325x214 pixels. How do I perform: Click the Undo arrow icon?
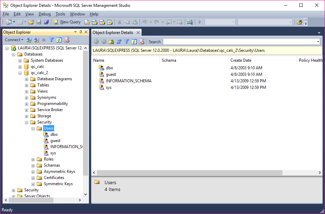[145, 22]
